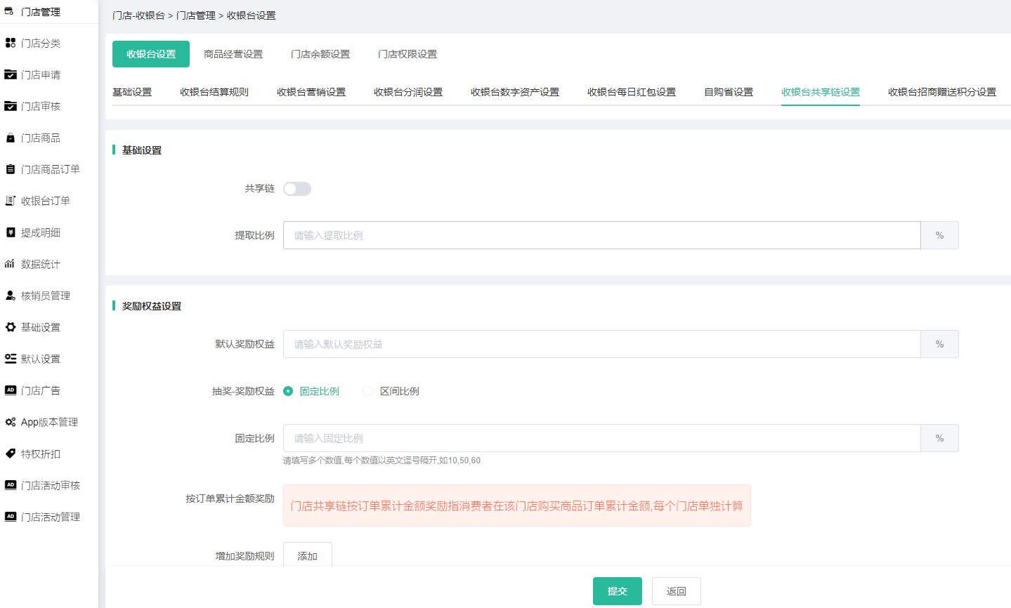Viewport: 1011px width, 608px height.
Task: Click the 收银台订单 icon in sidebar
Action: tap(11, 201)
